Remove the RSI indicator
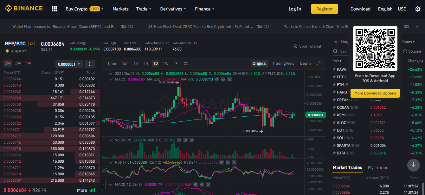Image resolution: width=425 pixels, height=195 pixels. pyautogui.click(x=234, y=162)
